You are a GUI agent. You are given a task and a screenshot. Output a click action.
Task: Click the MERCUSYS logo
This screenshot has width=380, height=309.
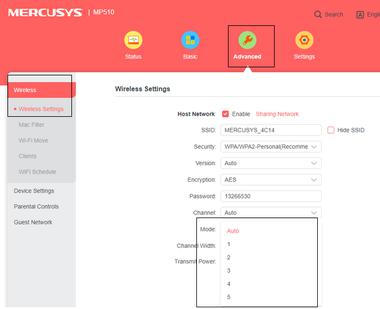point(45,13)
